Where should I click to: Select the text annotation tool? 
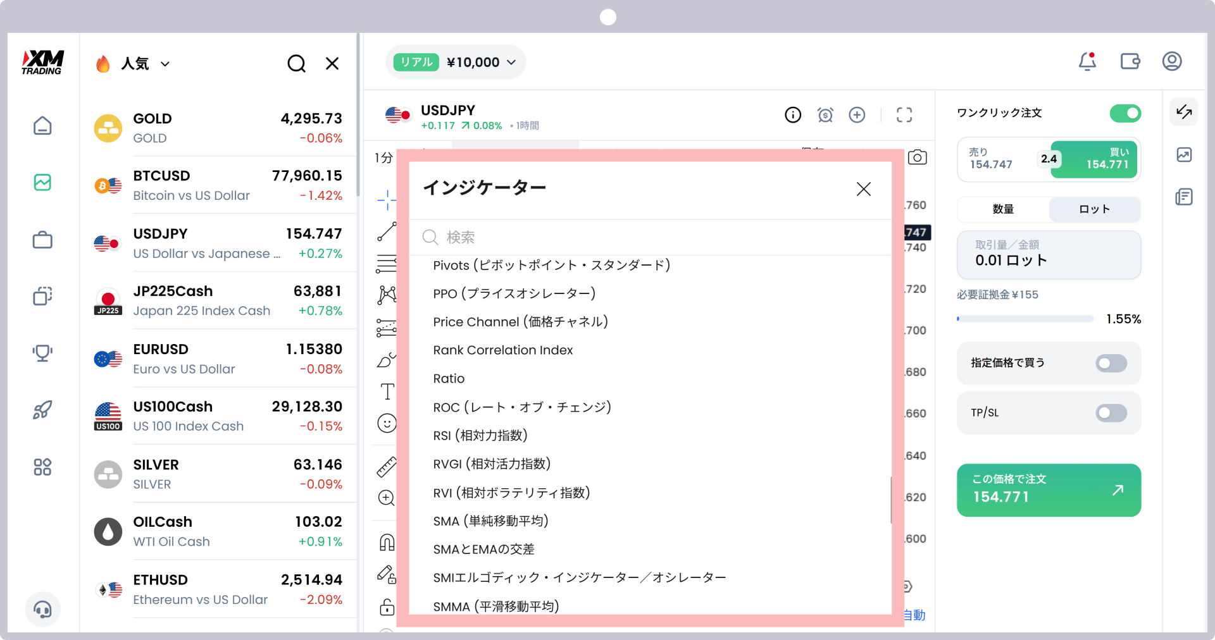(387, 391)
